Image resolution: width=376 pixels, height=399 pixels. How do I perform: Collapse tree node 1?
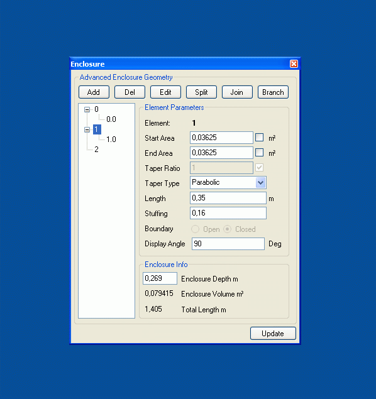87,130
